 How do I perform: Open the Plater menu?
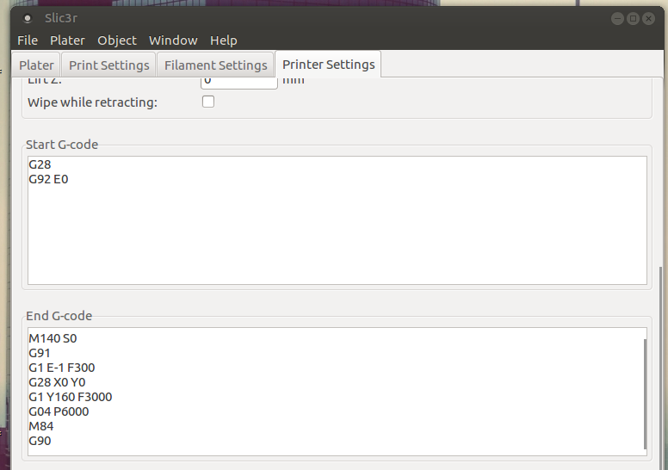[x=67, y=40]
